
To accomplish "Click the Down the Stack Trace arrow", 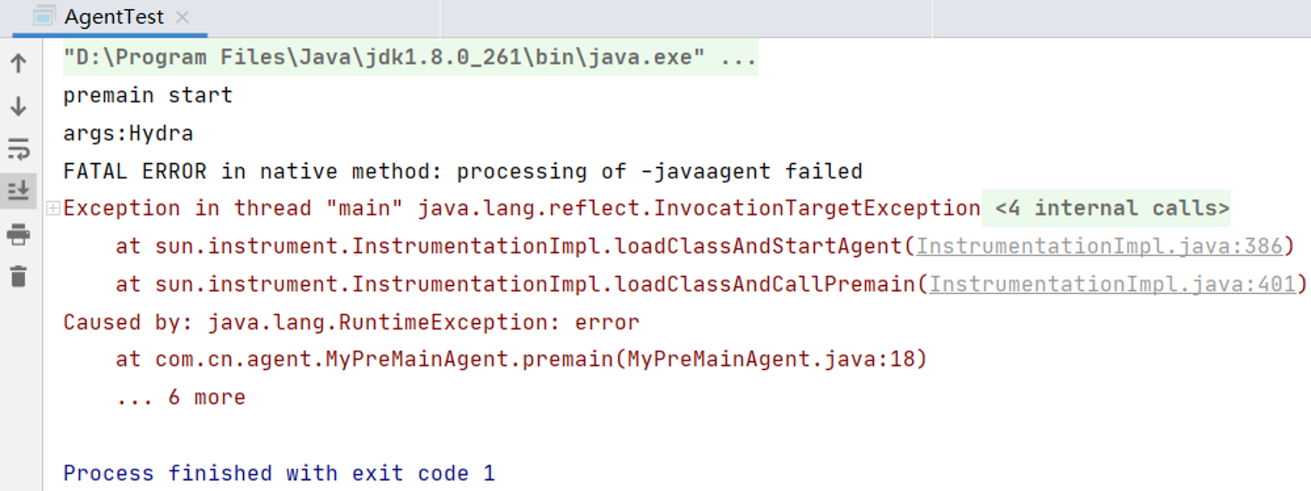I will tap(18, 106).
